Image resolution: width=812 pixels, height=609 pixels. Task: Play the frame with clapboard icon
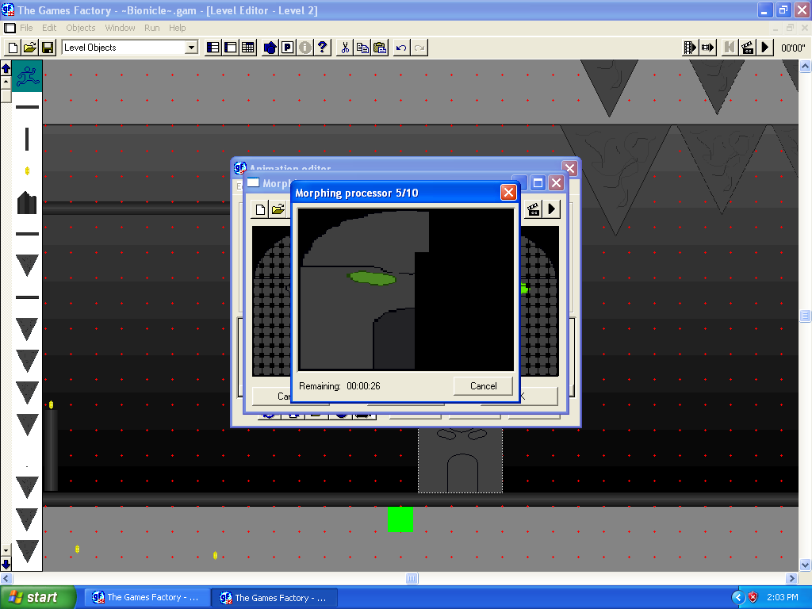click(x=747, y=48)
